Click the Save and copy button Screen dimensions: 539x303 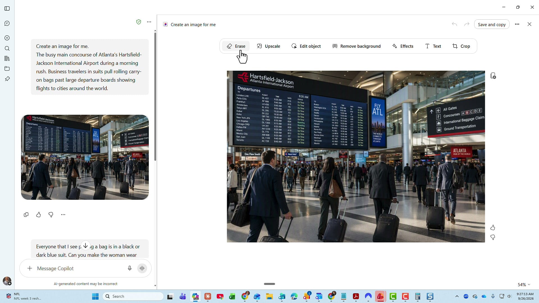click(492, 24)
